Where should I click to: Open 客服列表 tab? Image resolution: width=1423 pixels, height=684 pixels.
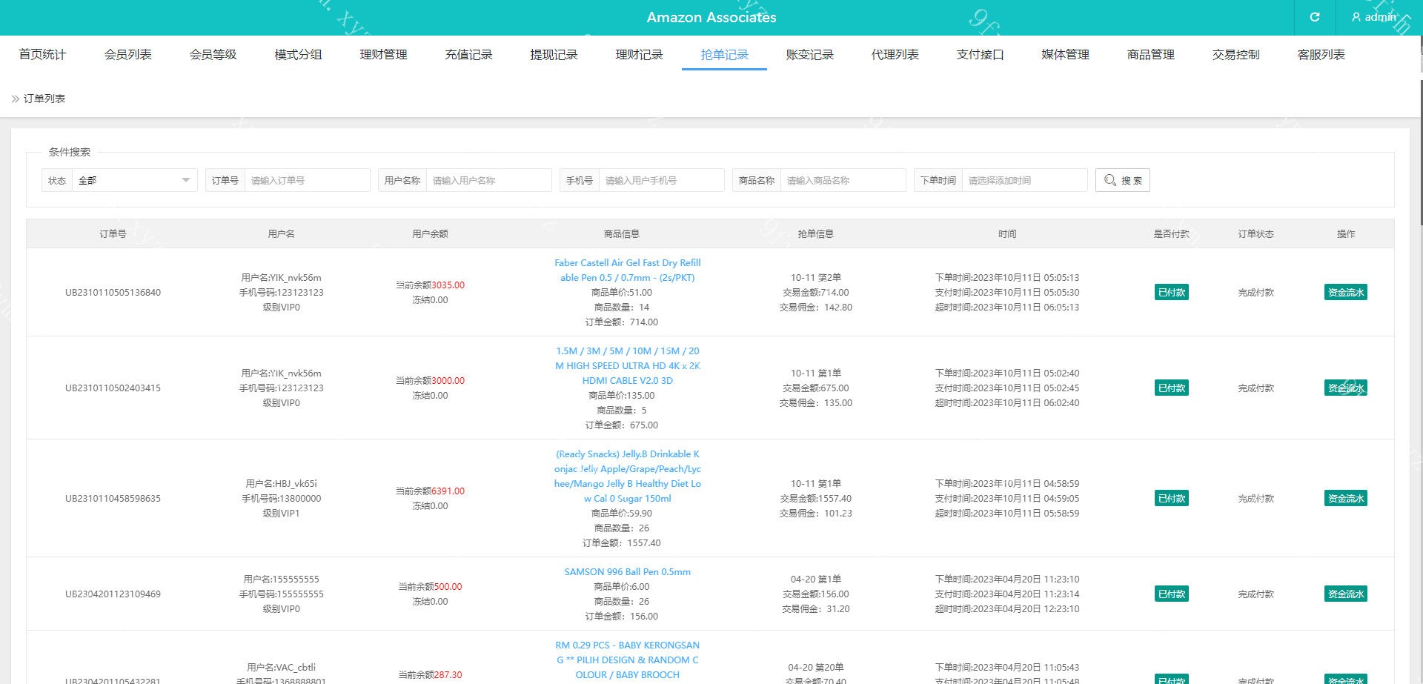coord(1321,54)
